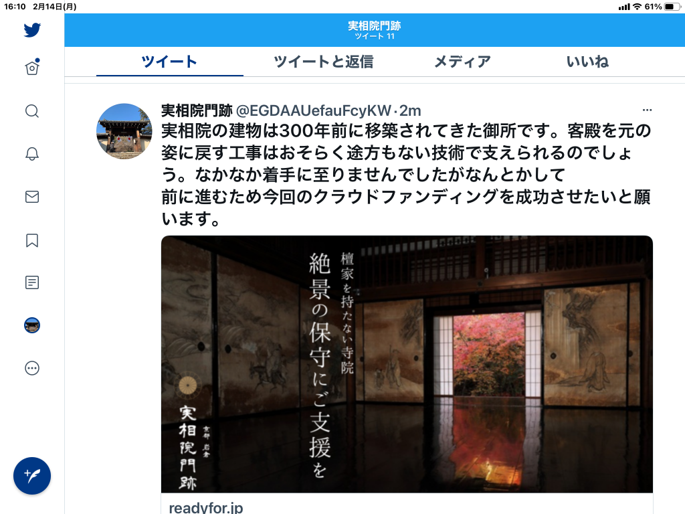Open the tweet's three-dot options menu
This screenshot has height=514, width=685.
click(x=647, y=110)
